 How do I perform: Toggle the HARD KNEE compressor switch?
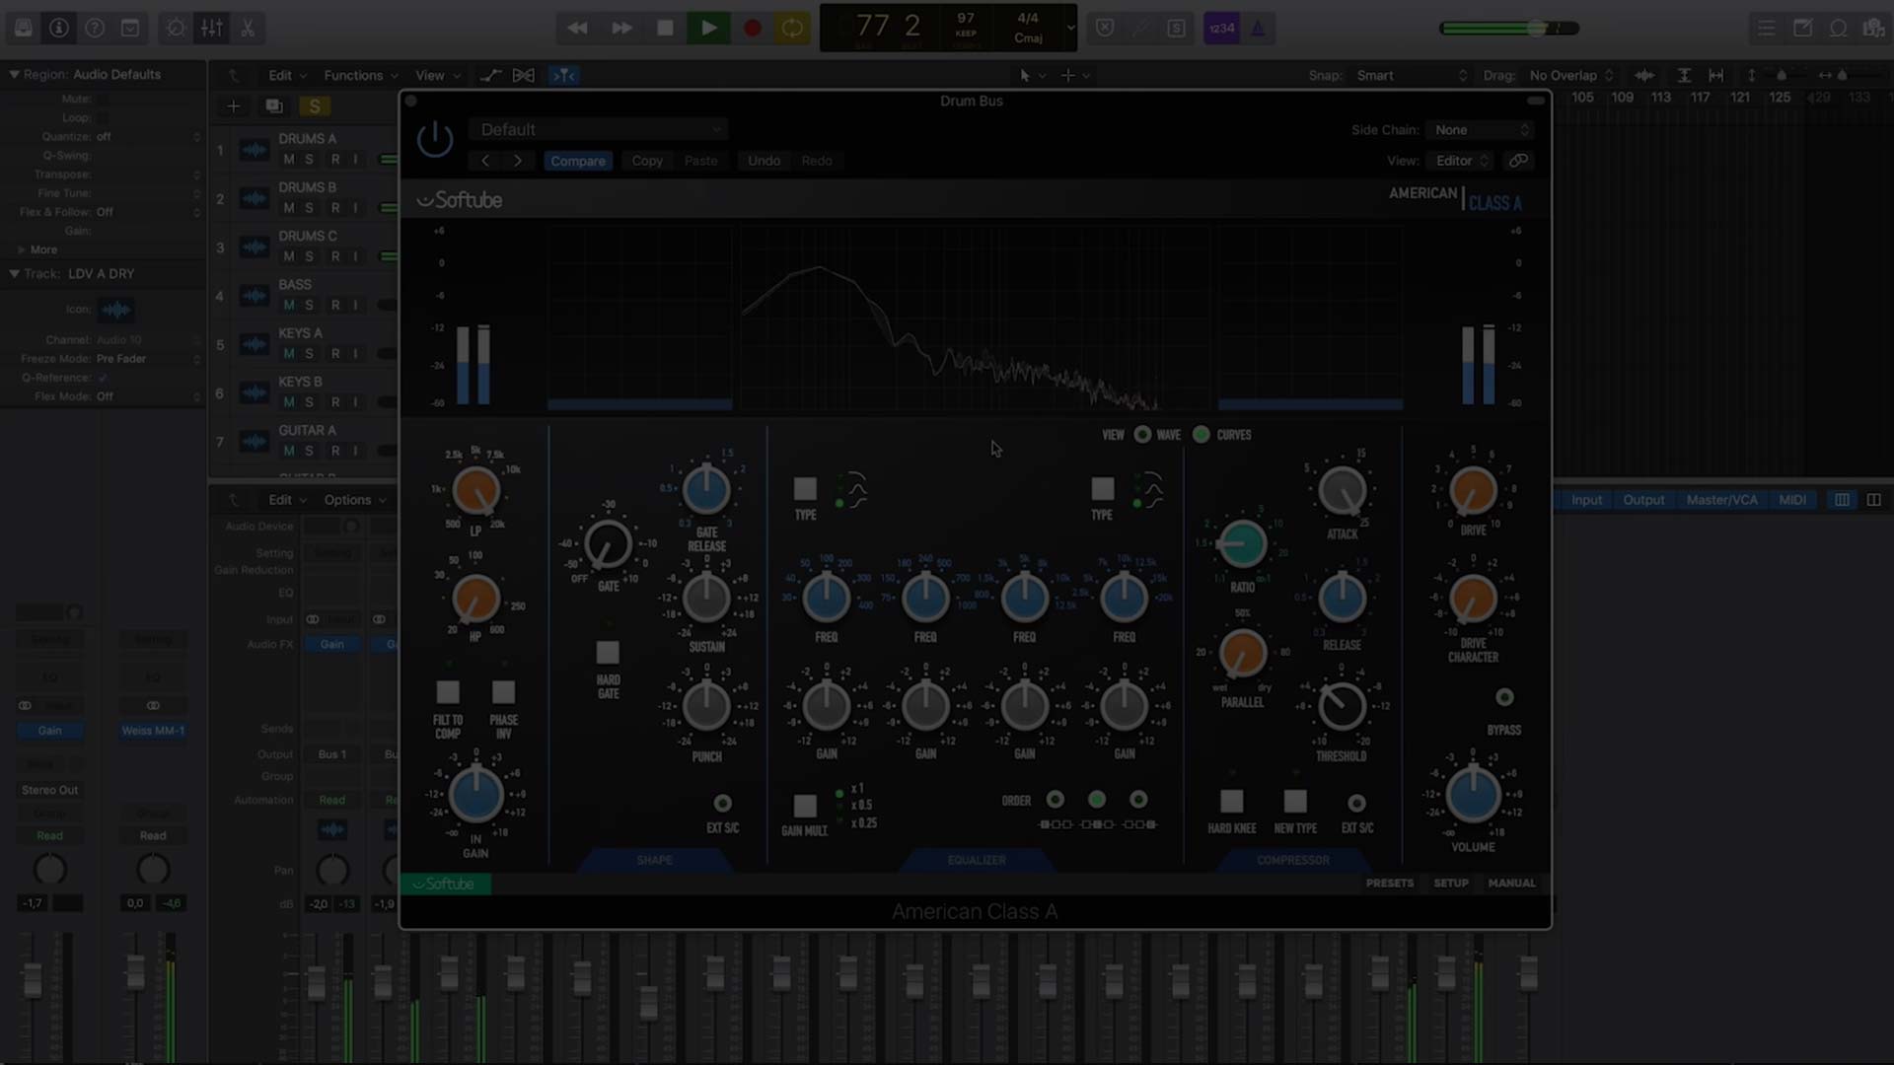click(1231, 801)
